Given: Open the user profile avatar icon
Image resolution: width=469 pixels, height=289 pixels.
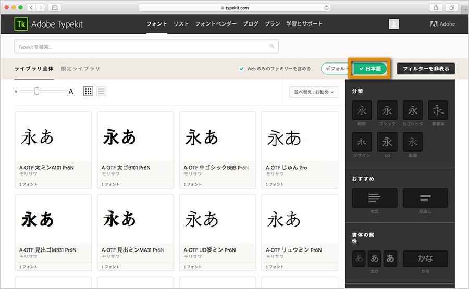Looking at the screenshot, I should pos(393,24).
